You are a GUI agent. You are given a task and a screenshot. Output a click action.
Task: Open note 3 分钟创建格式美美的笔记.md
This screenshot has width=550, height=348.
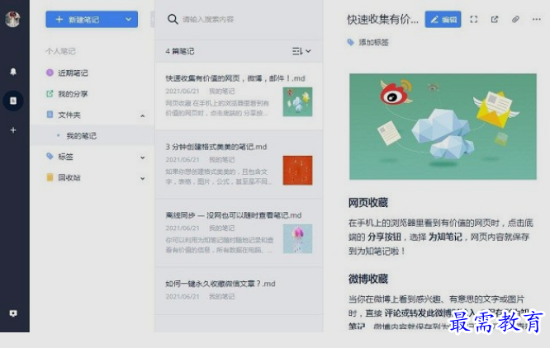(x=239, y=165)
